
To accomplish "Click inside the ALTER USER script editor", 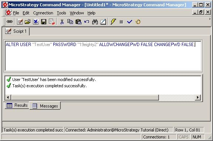I will coord(103,56).
